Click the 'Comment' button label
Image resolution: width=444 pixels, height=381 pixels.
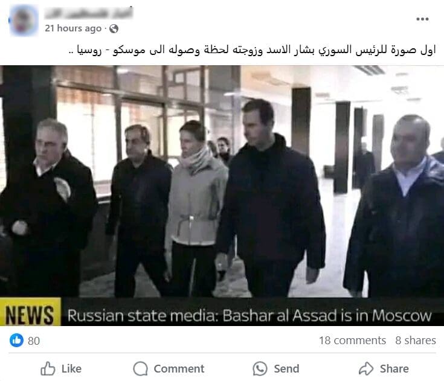(179, 369)
